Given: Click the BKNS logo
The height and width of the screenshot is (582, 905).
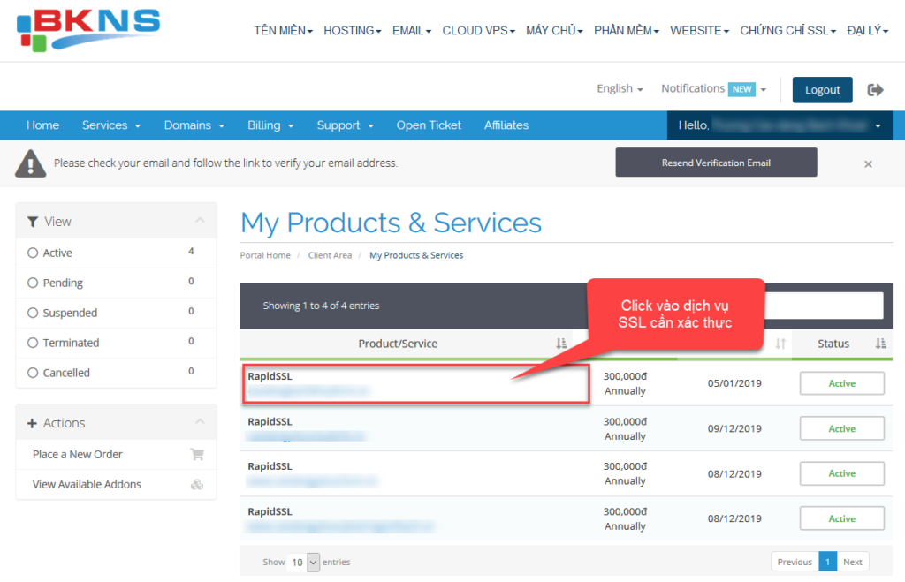Looking at the screenshot, I should click(x=87, y=31).
